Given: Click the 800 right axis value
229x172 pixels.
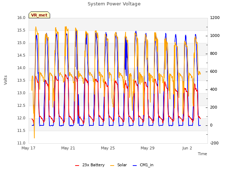Looking at the screenshot, I should [x=214, y=53].
